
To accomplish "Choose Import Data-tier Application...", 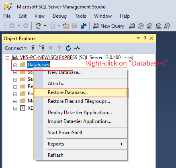I will pyautogui.click(x=80, y=121).
